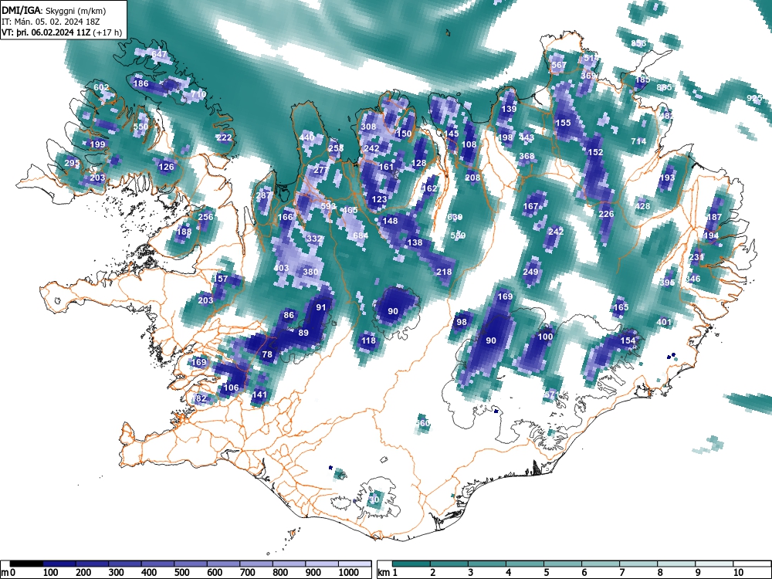The width and height of the screenshot is (772, 579).
Task: Click the 'm 0' unit label in legend
Action: 8,573
